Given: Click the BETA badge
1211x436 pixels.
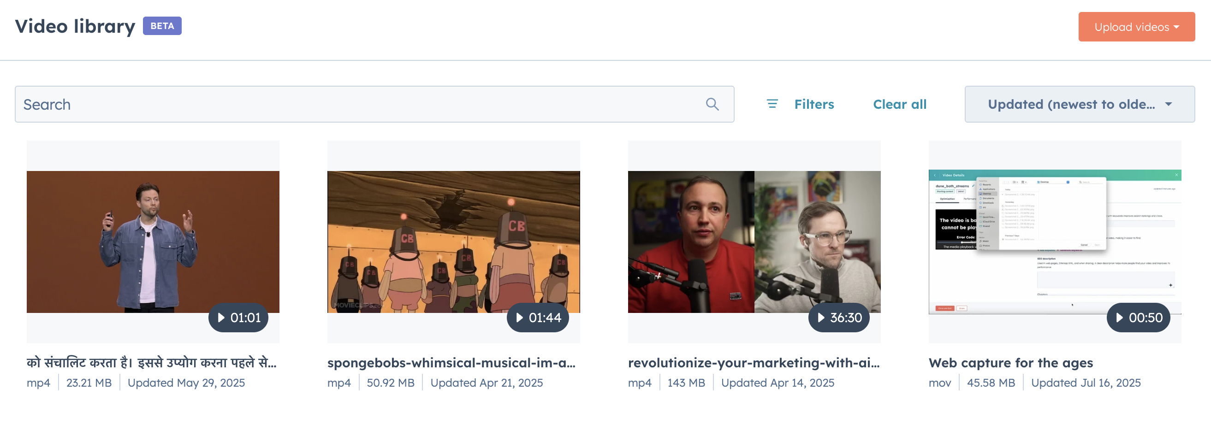Looking at the screenshot, I should pos(162,26).
